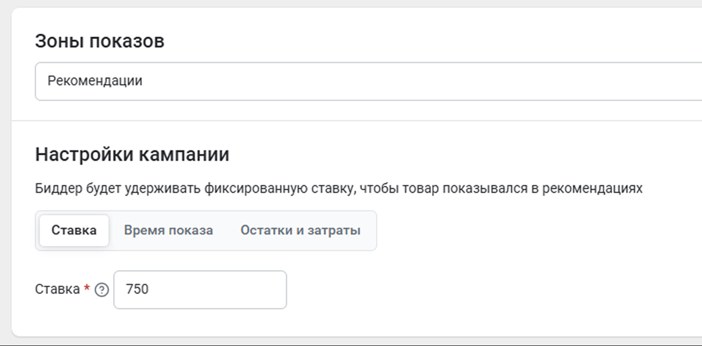Image resolution: width=702 pixels, height=346 pixels.
Task: Click the Ставка field label
Action: coord(57,290)
